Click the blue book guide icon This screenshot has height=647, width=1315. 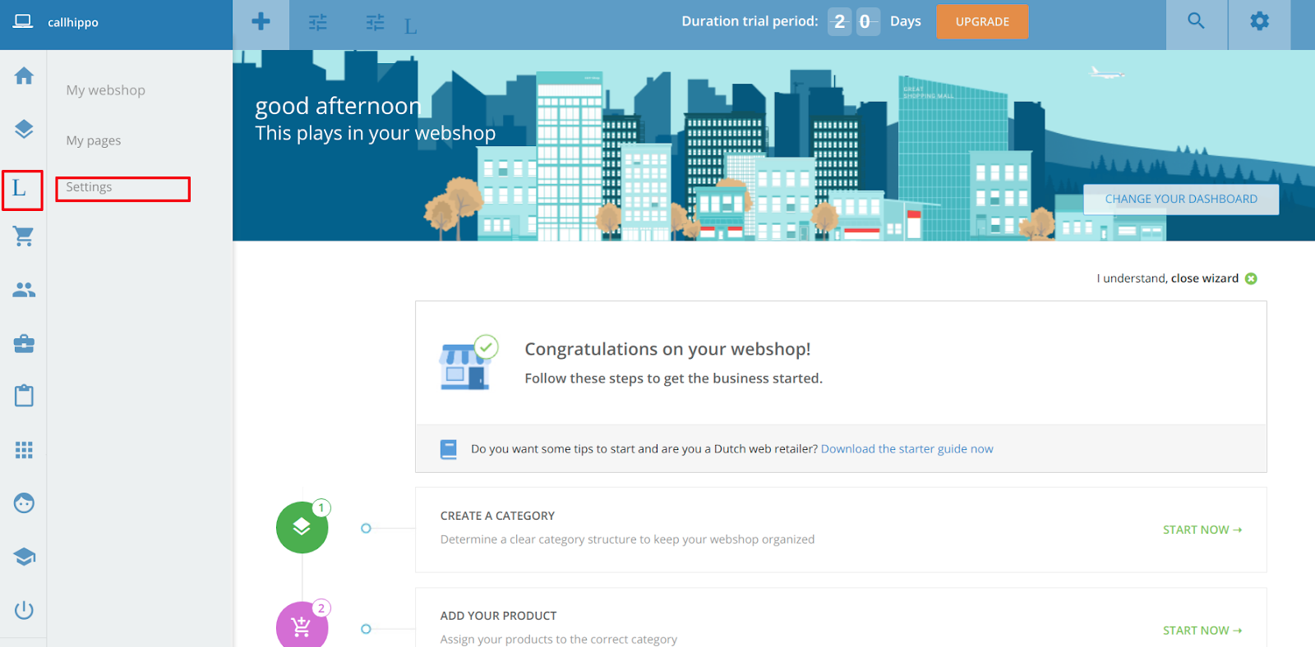[x=448, y=449]
